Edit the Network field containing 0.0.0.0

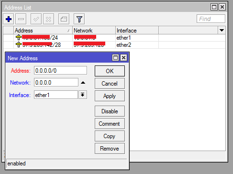click(x=56, y=82)
